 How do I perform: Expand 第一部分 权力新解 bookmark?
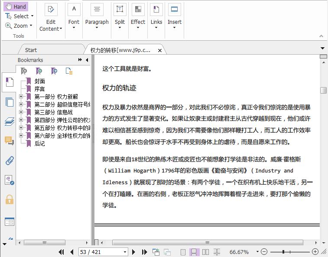[x=21, y=97]
